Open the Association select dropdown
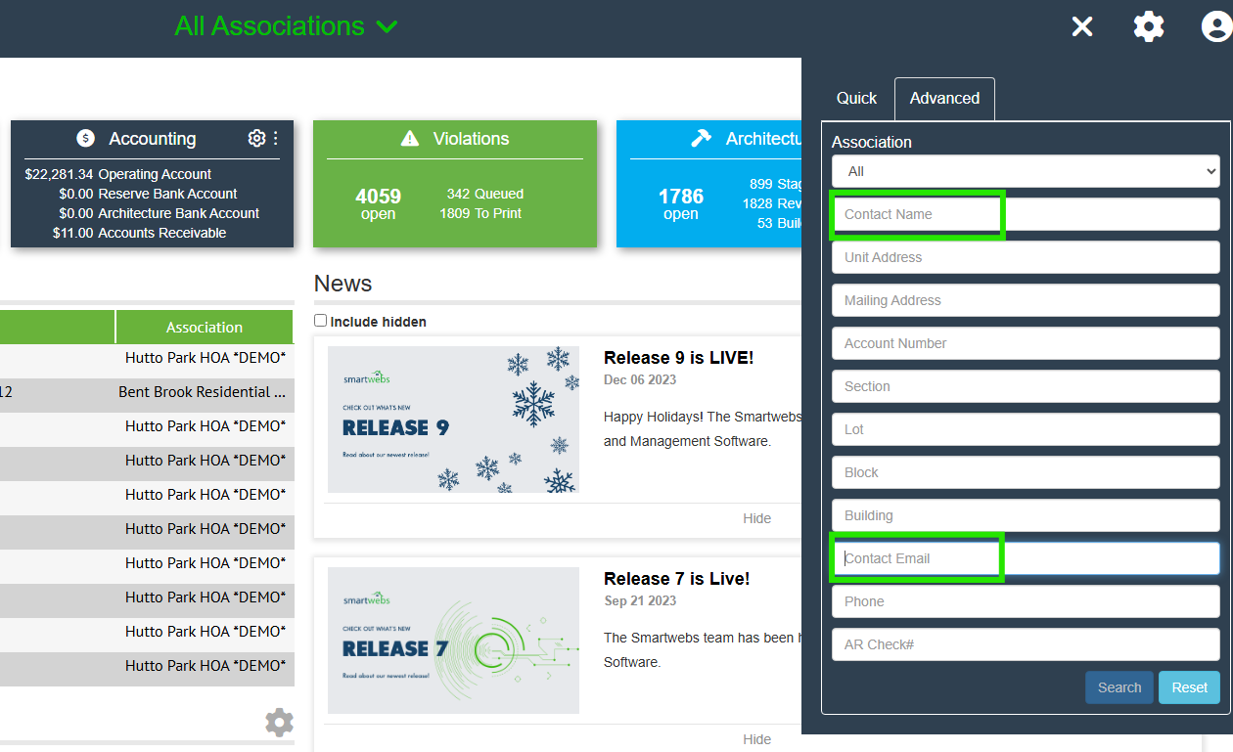 click(1026, 171)
